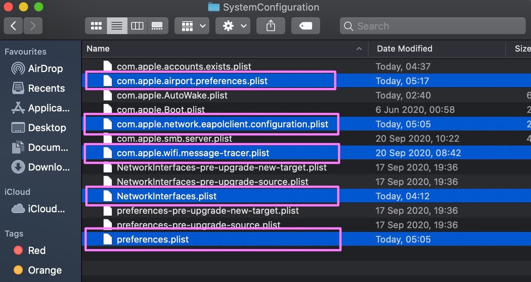
Task: Open the Action gear dropdown menu
Action: coord(233,26)
